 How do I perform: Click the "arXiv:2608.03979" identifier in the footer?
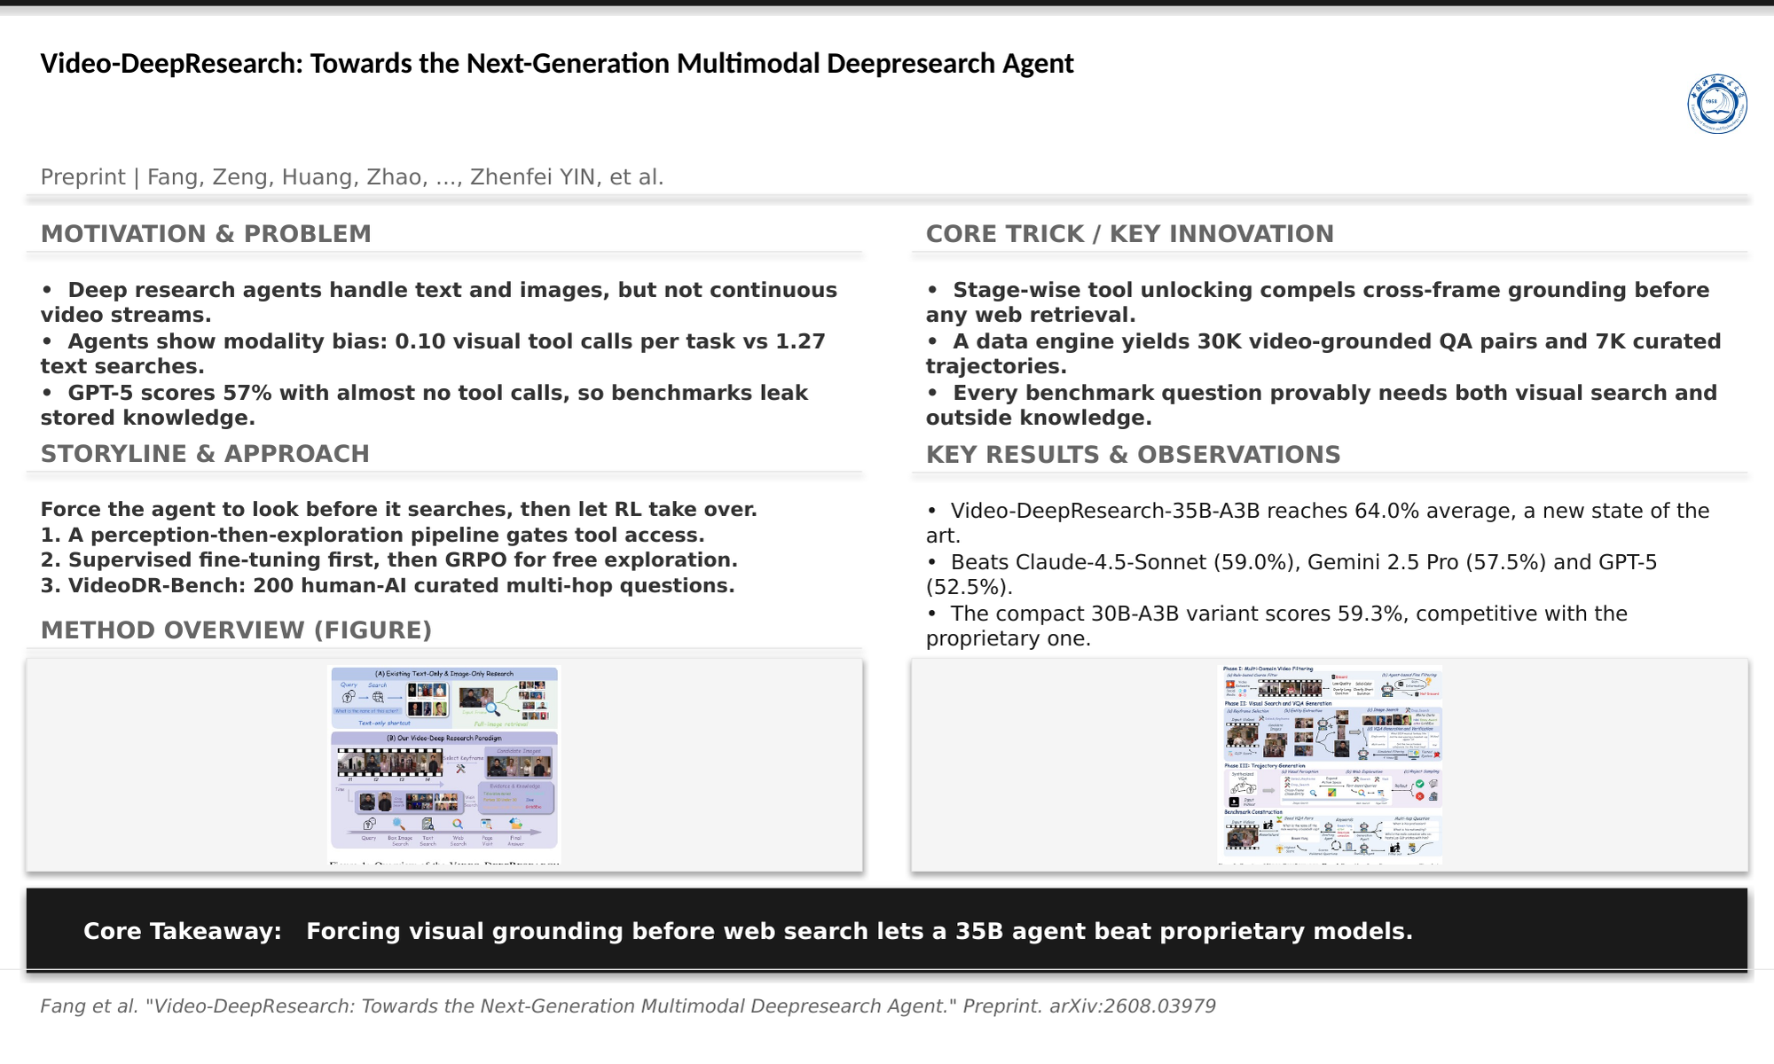click(x=1133, y=1006)
